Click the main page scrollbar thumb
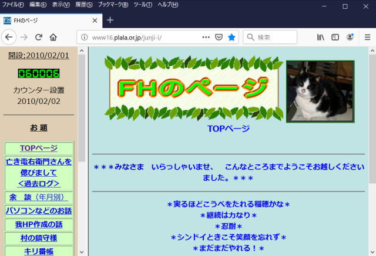376x256 pixels. click(x=372, y=119)
